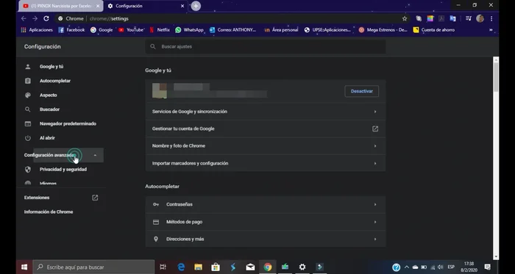Open Información de Chrome
The height and width of the screenshot is (274, 515).
[49, 212]
